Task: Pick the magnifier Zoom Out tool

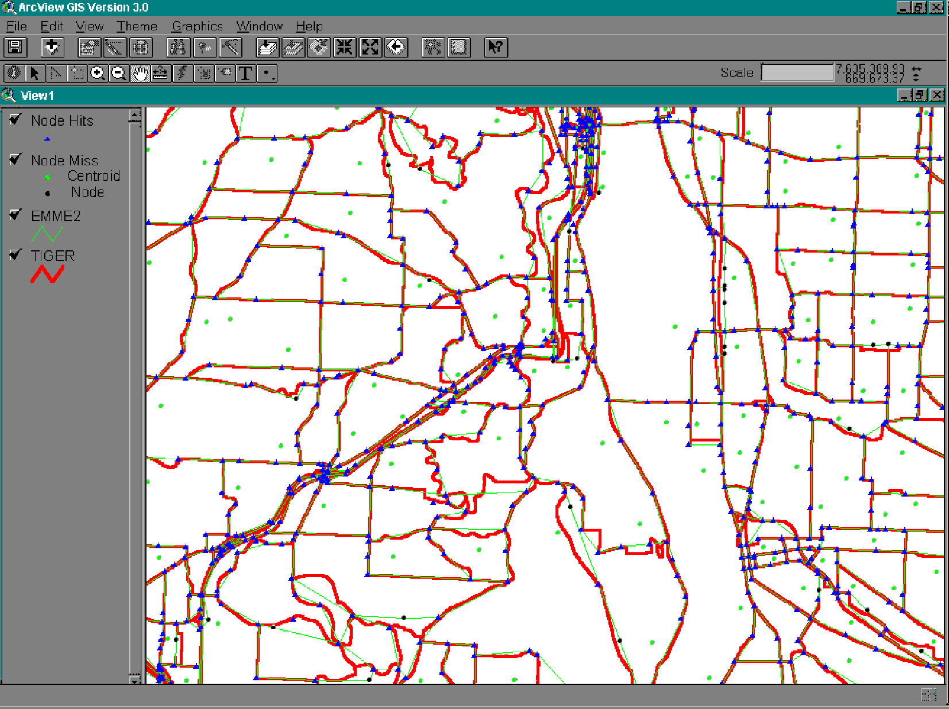Action: tap(119, 73)
